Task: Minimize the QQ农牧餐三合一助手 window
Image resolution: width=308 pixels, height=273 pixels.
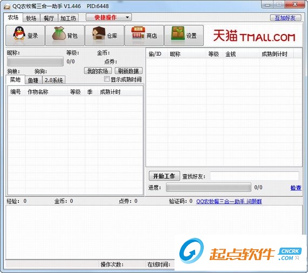Action: tap(267, 5)
